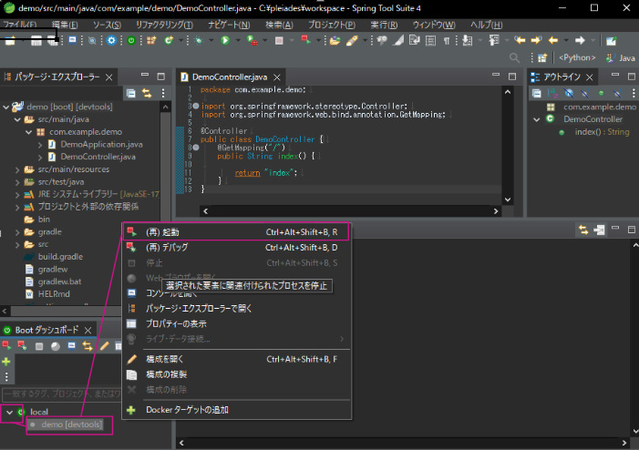
Task: Open the ファイル(F) menu
Action: click(19, 25)
